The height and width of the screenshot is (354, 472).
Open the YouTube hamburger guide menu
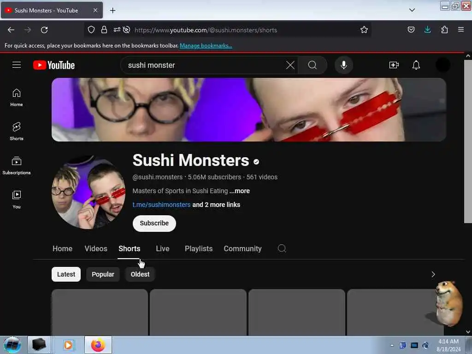point(17,65)
